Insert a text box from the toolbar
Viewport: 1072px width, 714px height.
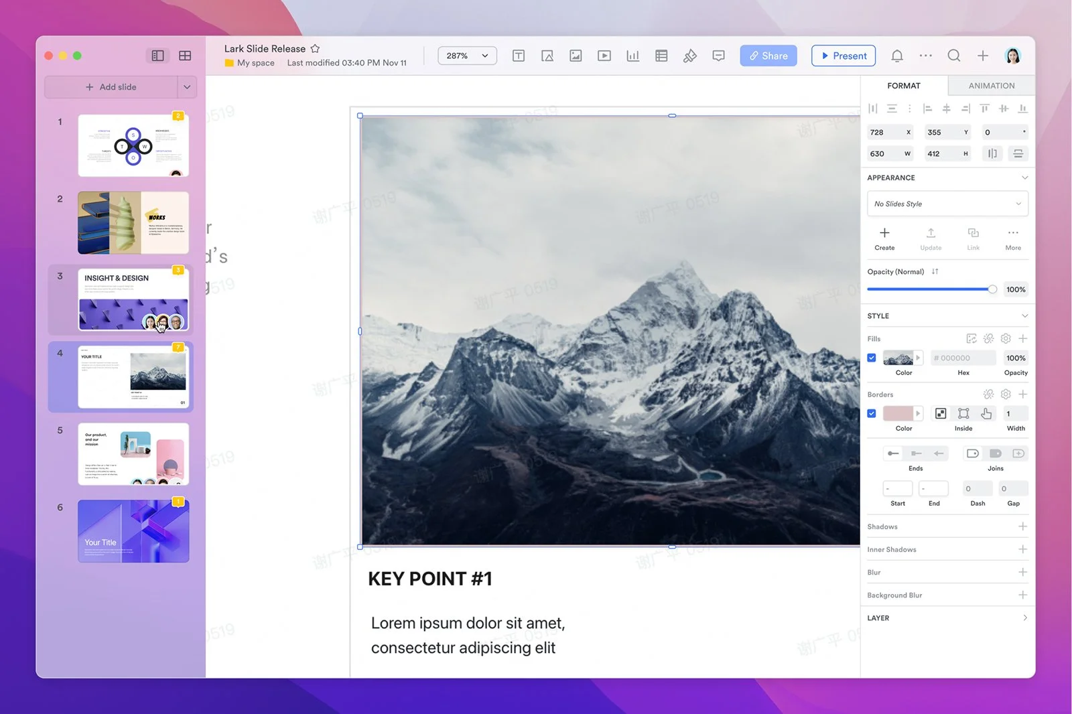519,56
